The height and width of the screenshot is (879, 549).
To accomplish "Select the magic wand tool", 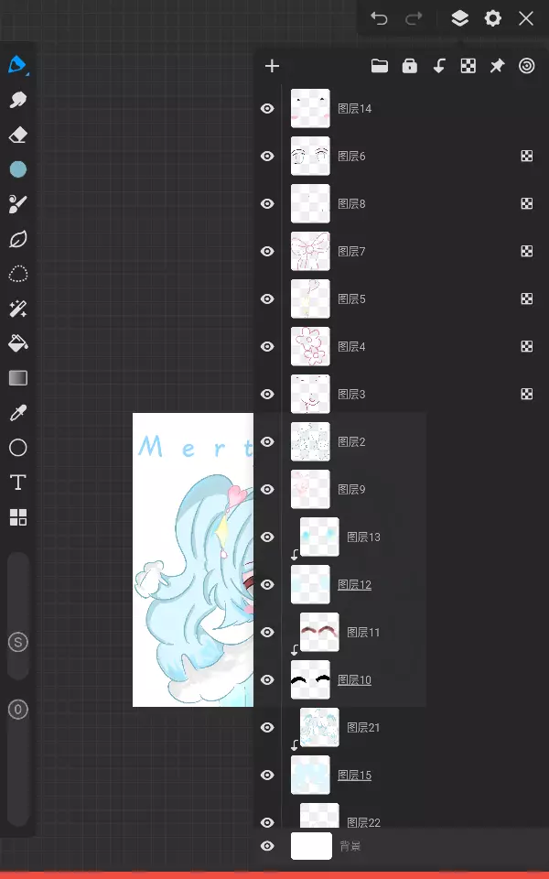I will tap(18, 309).
